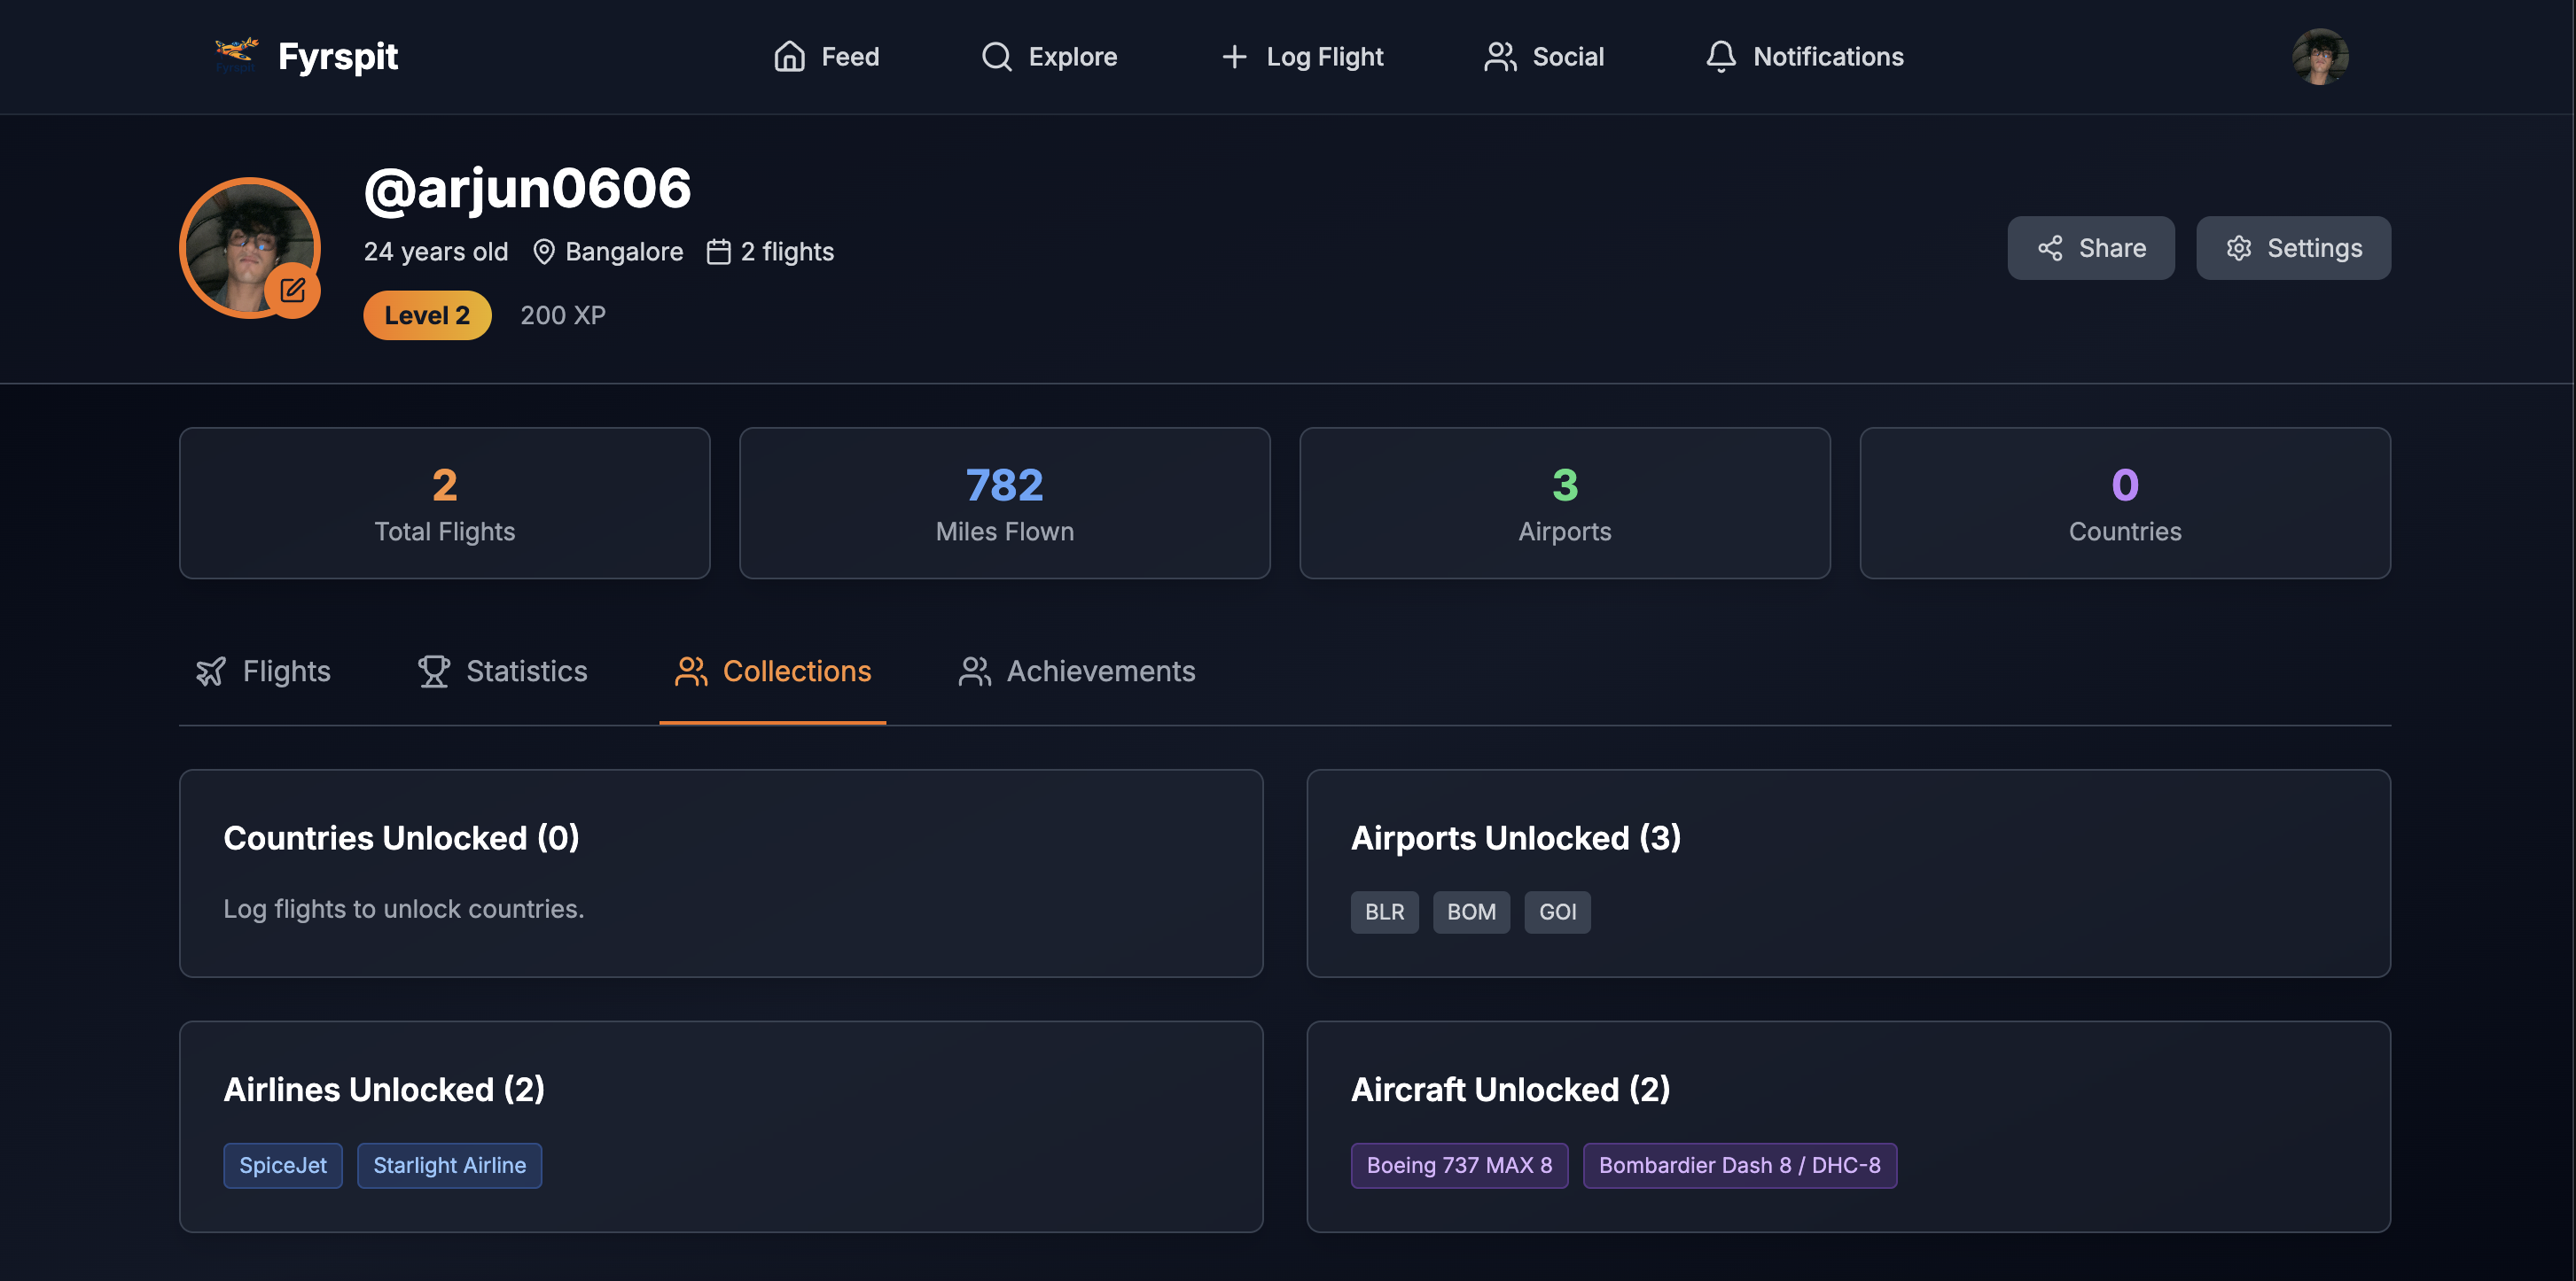Click the Log Flight plus icon

pos(1234,56)
